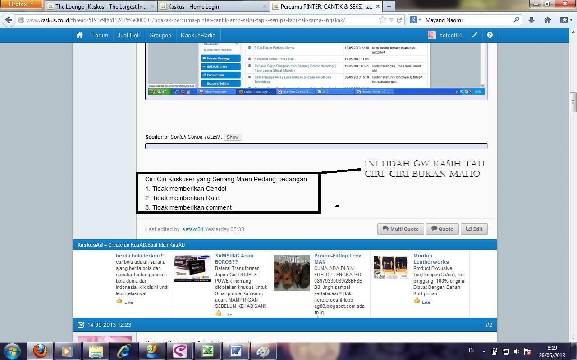
Task: Close the Percuma PINTER, CANTIK tab
Action: (378, 6)
